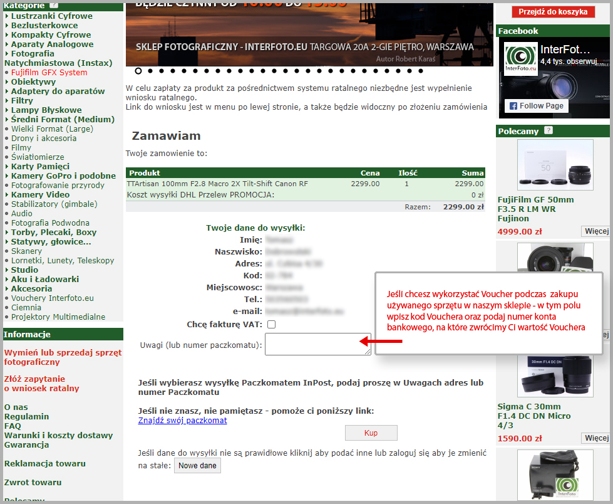The image size is (613, 504).
Task: Open the Znajdź swój paczkomat link
Action: [x=183, y=420]
